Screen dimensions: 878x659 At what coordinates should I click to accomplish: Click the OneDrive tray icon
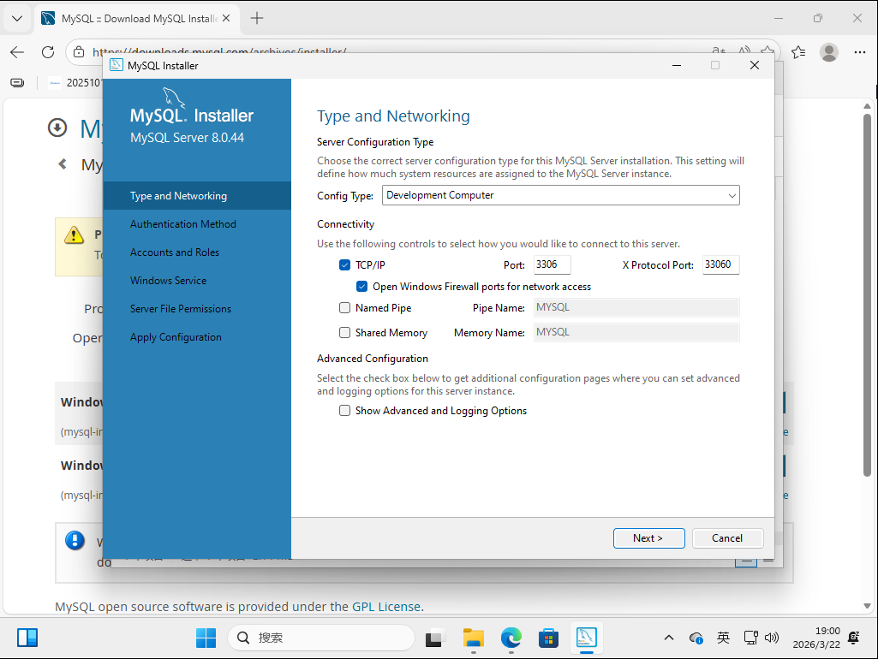click(696, 638)
